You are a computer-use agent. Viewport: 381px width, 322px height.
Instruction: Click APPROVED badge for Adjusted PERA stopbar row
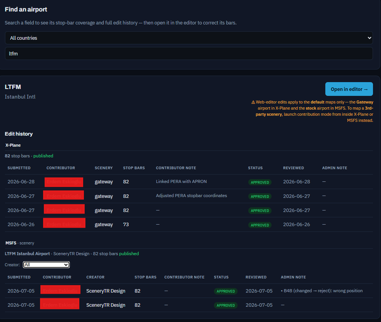(x=260, y=196)
